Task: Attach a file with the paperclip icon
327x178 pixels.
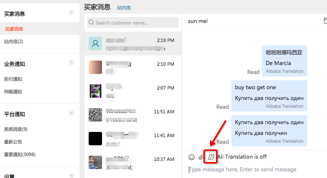Action: pyautogui.click(x=201, y=157)
